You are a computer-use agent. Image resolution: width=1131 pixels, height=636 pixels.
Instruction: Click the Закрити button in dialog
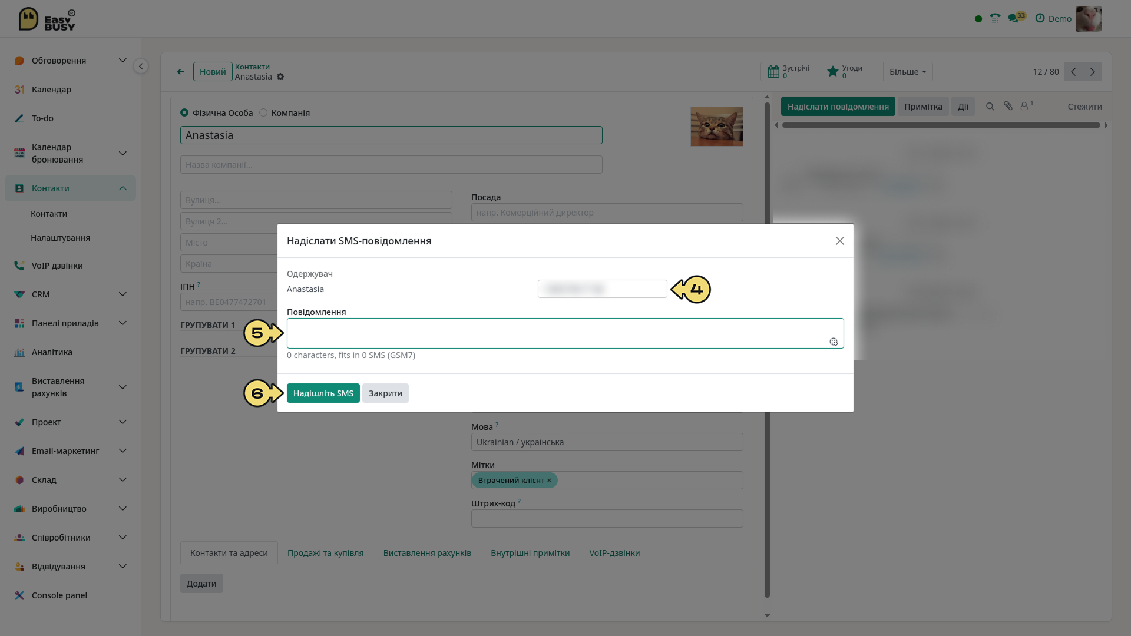tap(385, 393)
